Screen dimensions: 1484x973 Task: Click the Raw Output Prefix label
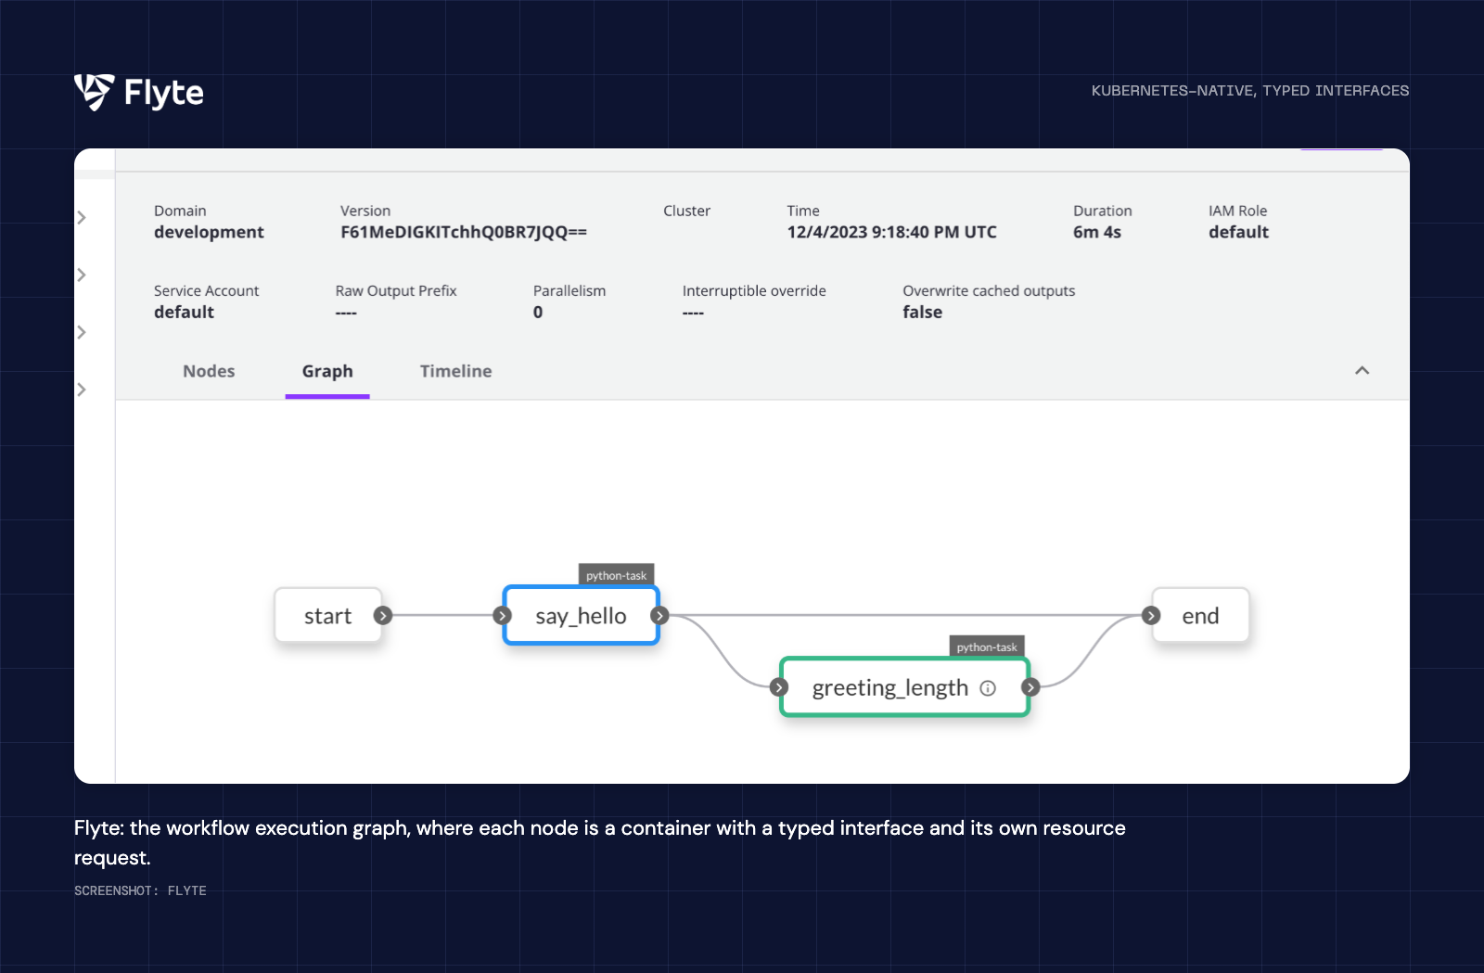click(x=396, y=290)
